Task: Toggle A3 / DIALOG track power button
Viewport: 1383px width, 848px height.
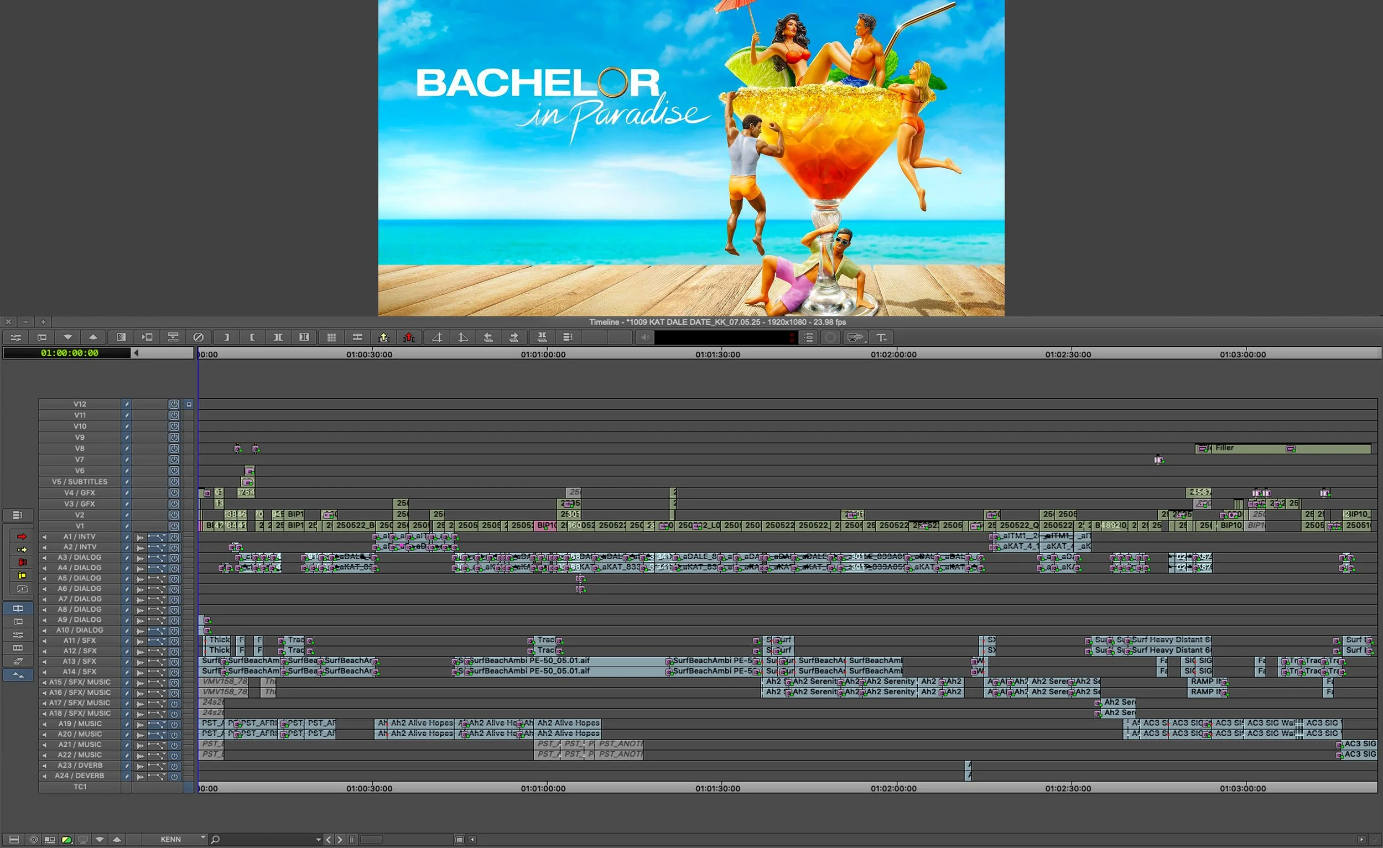Action: coord(175,557)
